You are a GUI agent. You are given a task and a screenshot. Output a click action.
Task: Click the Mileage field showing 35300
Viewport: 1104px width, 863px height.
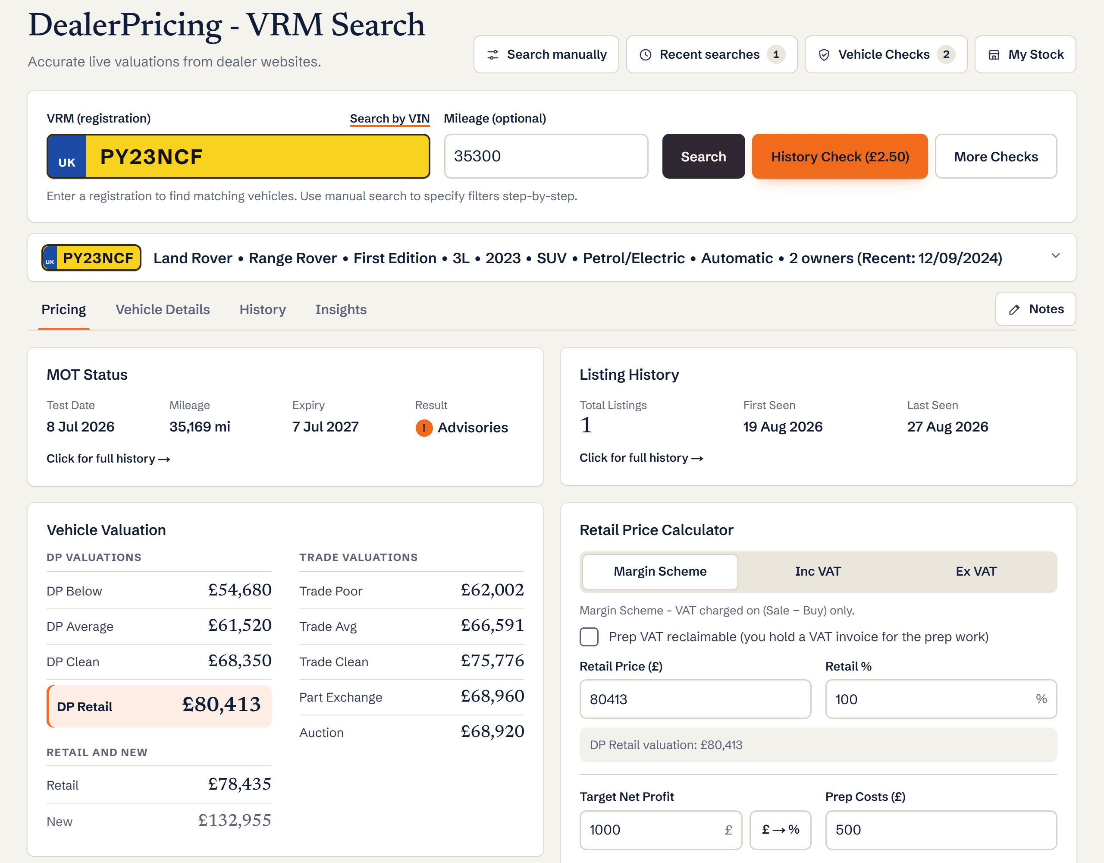[x=546, y=156]
